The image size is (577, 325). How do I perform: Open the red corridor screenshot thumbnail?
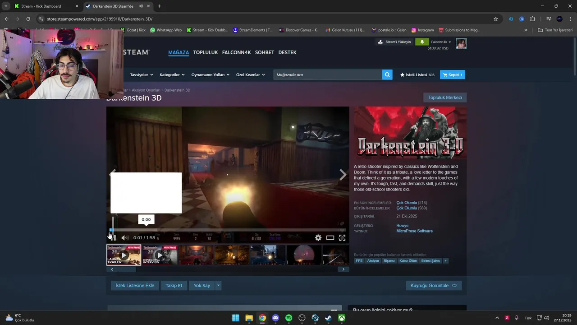(x=196, y=255)
